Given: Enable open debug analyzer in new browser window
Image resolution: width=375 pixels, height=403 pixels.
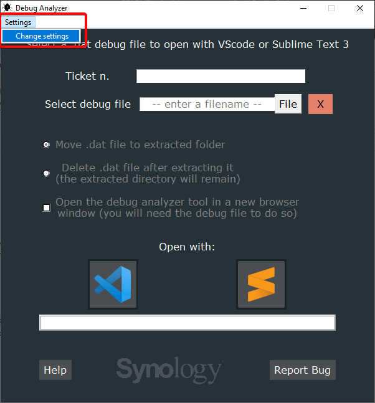Looking at the screenshot, I should point(46,207).
